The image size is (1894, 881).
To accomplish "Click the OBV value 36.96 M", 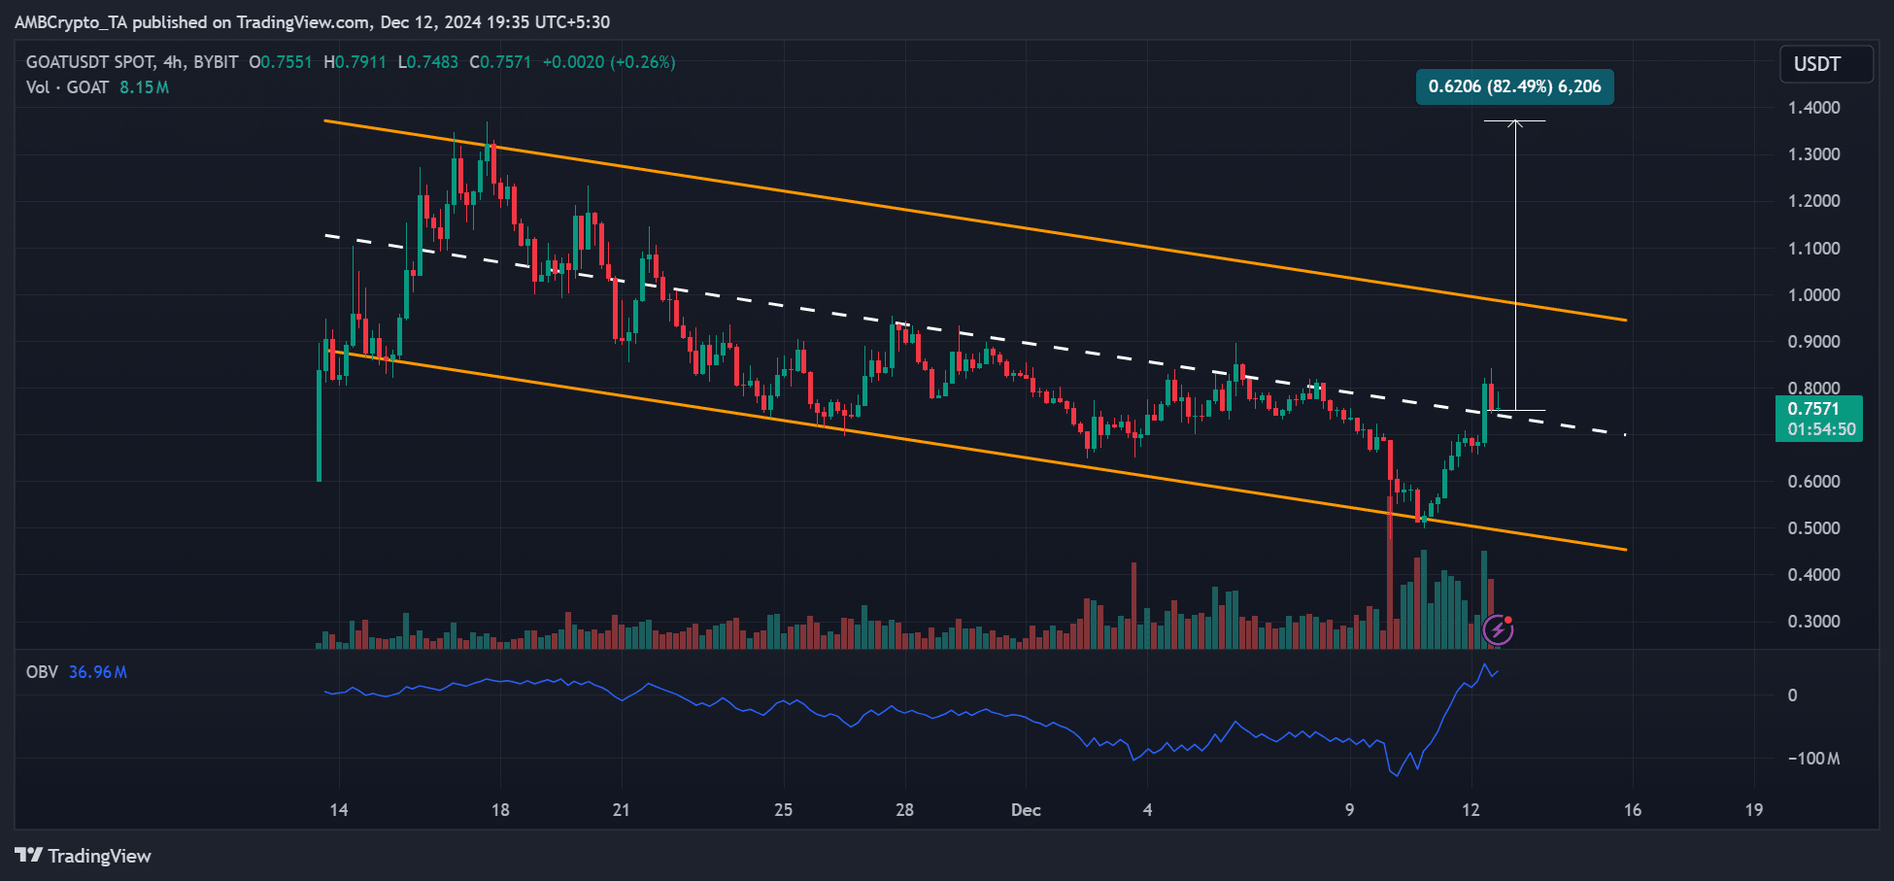I will pos(98,672).
